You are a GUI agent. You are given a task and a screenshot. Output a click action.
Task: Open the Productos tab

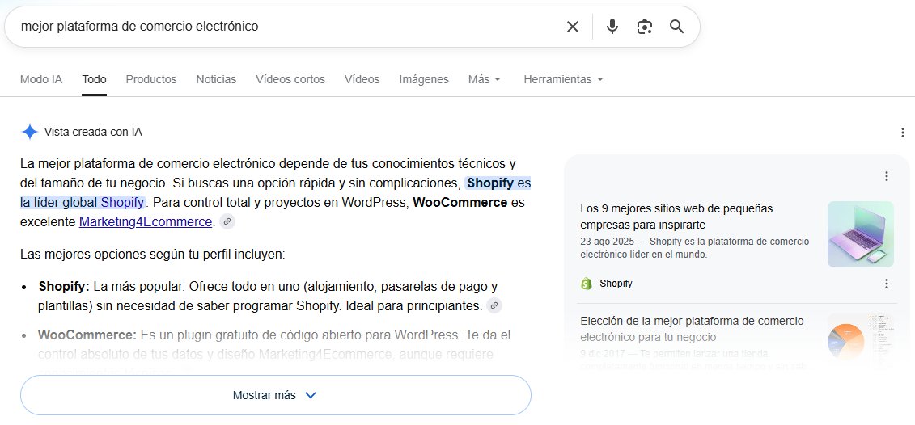(x=151, y=79)
